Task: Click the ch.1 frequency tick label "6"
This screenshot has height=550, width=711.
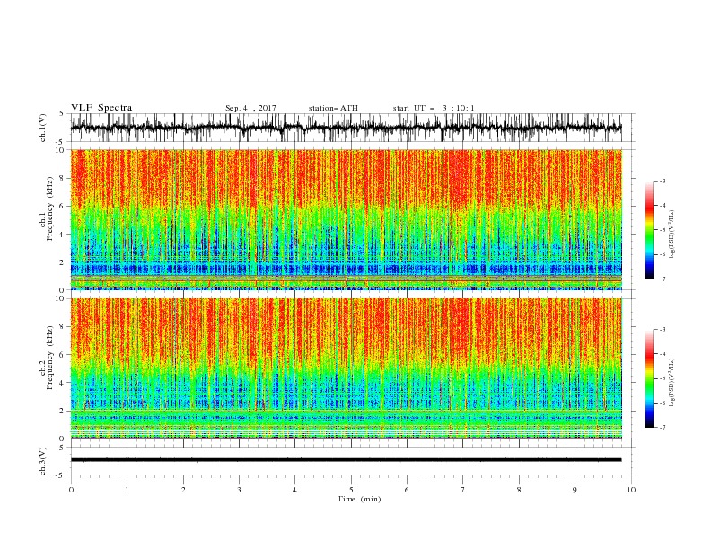Action: (63, 206)
